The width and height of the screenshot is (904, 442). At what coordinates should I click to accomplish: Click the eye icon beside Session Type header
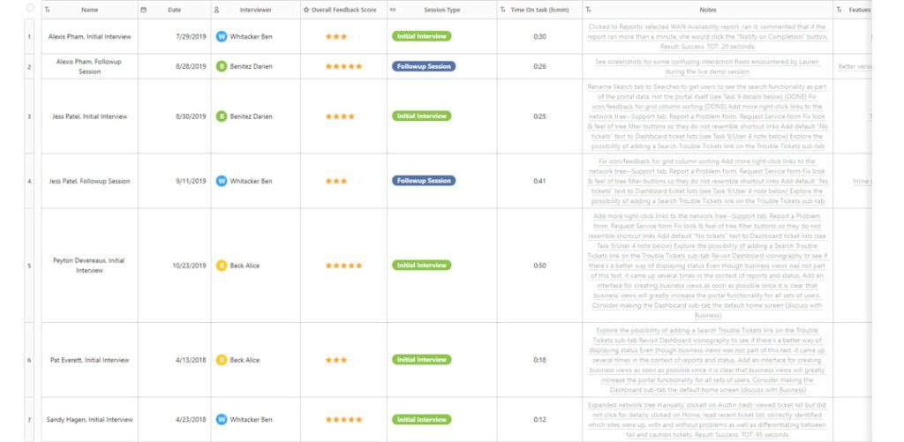point(393,10)
